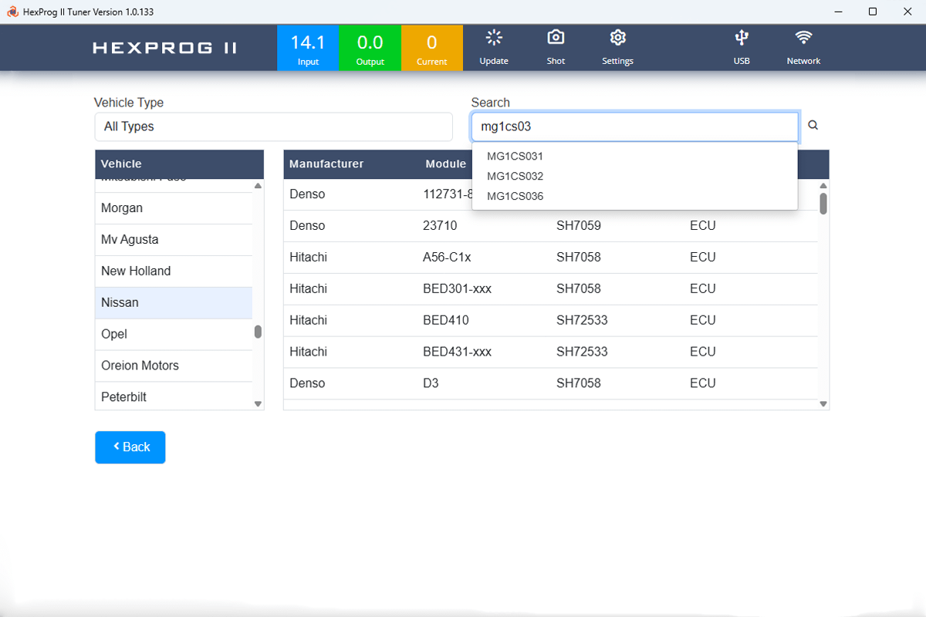Click the Update spinner icon
Viewport: 926px width, 617px height.
point(494,38)
